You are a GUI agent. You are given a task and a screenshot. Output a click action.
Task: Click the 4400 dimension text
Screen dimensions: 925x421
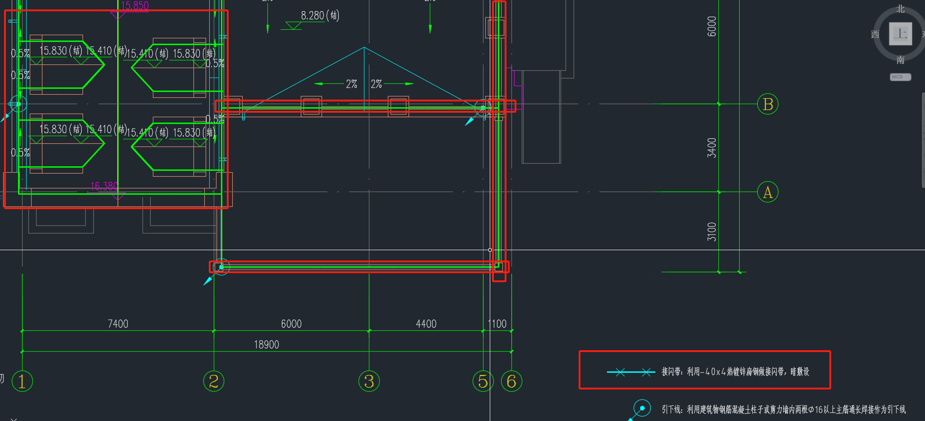(x=426, y=324)
